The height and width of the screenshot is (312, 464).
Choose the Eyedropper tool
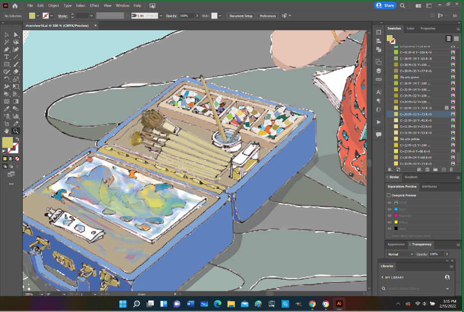(x=6, y=109)
